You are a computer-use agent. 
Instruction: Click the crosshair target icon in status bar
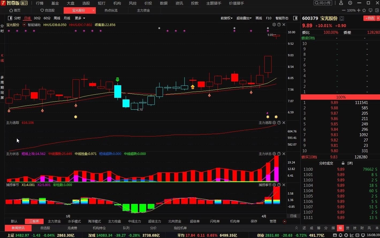[x=346, y=235]
